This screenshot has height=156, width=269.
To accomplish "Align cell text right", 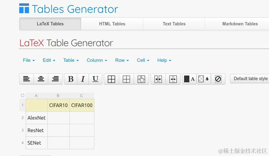I will coord(55,79).
